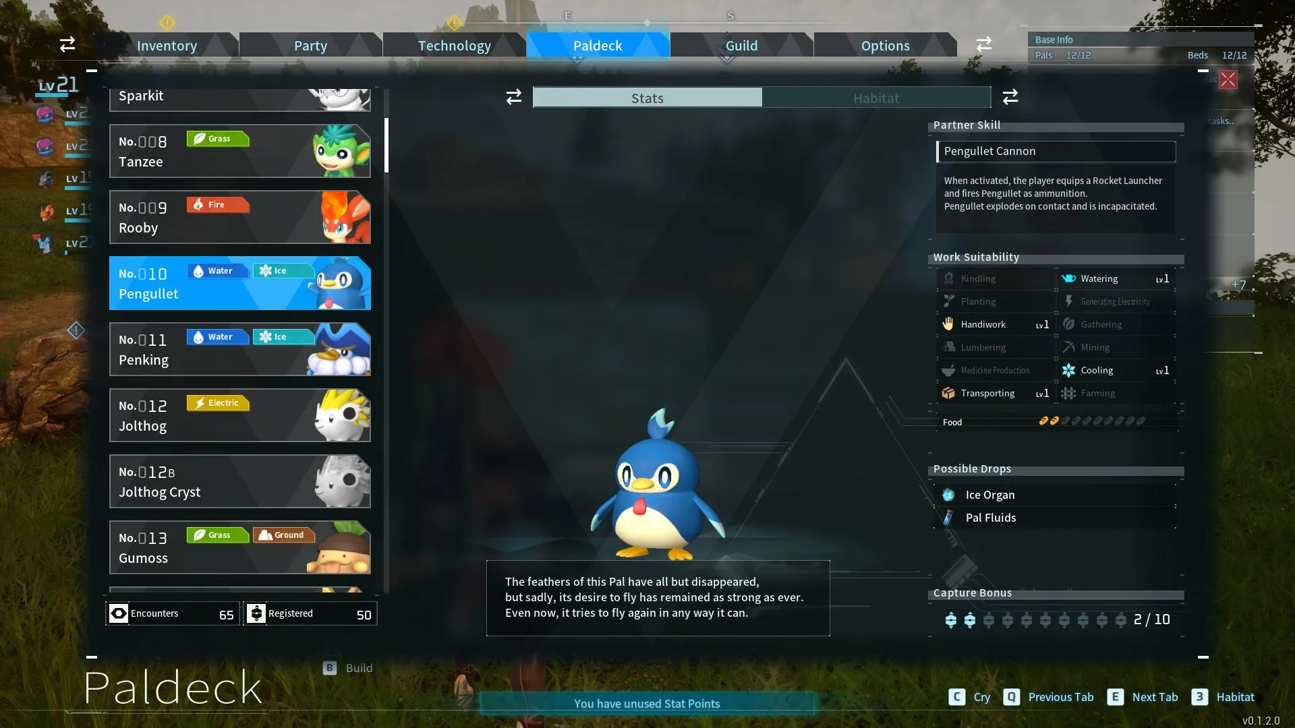Viewport: 1295px width, 728px height.
Task: Click the Encounters eye icon
Action: coord(119,613)
